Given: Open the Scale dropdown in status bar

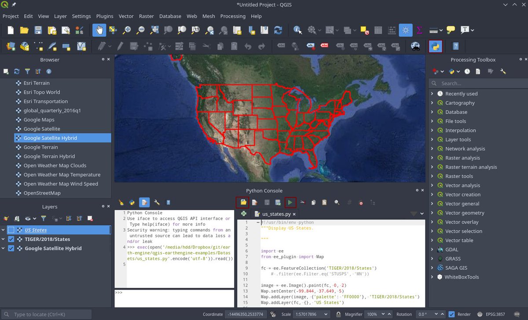Looking at the screenshot, I should tap(326, 314).
